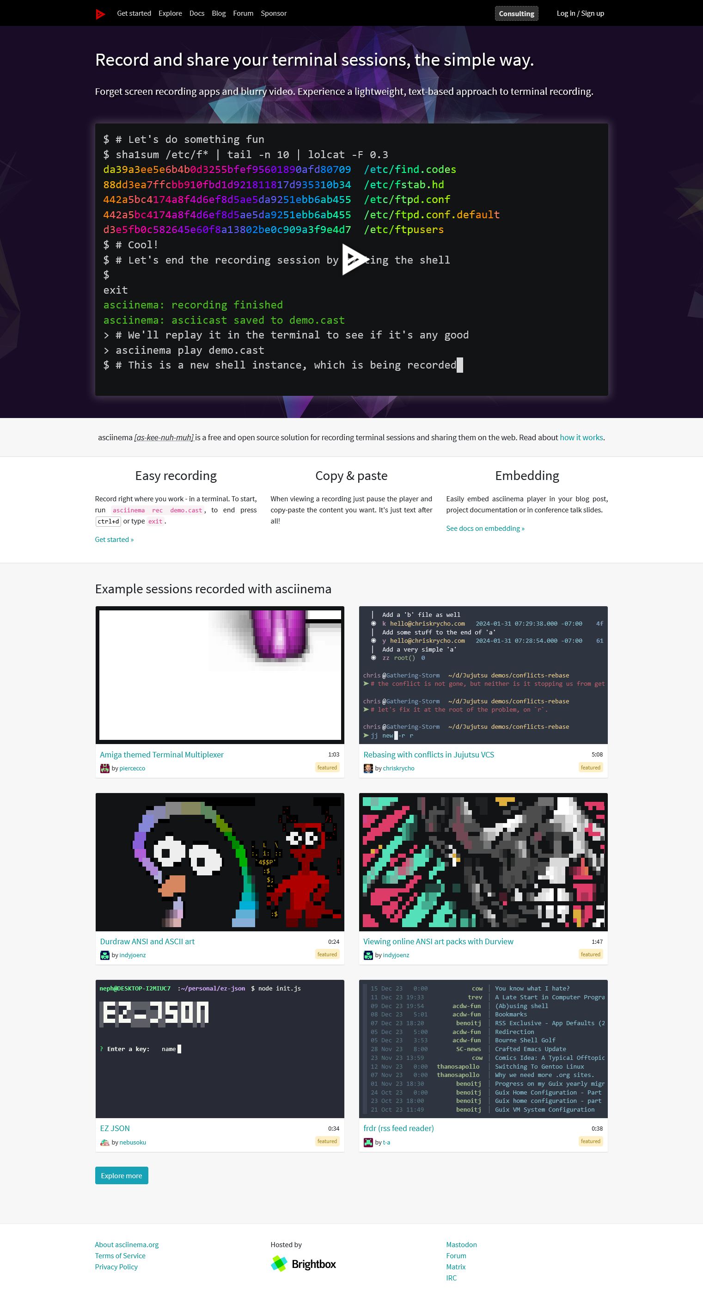The height and width of the screenshot is (1298, 703).
Task: Open Matrix footer link
Action: 456,1267
